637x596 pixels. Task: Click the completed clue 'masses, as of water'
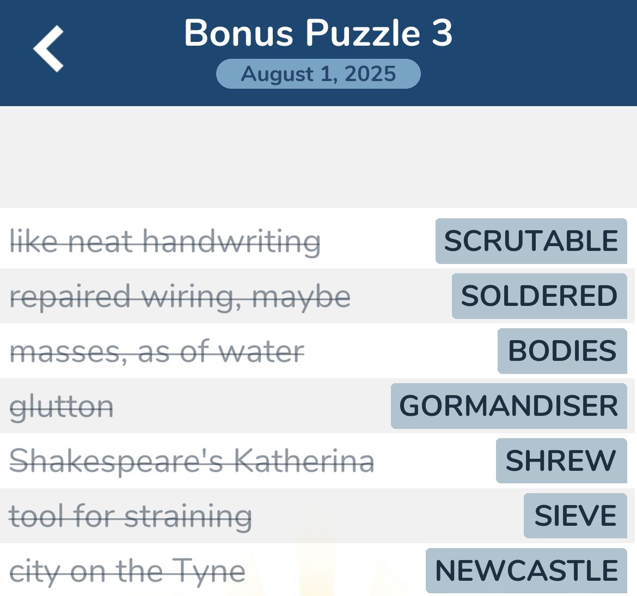(x=158, y=351)
